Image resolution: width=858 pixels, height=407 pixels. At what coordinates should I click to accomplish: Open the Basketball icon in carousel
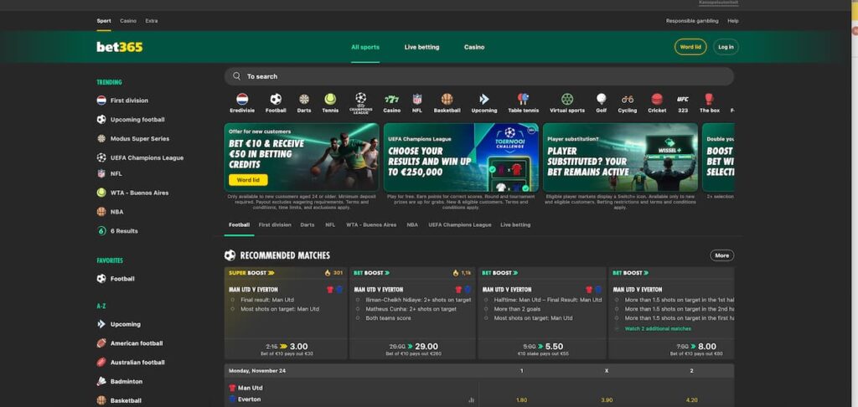pyautogui.click(x=447, y=99)
